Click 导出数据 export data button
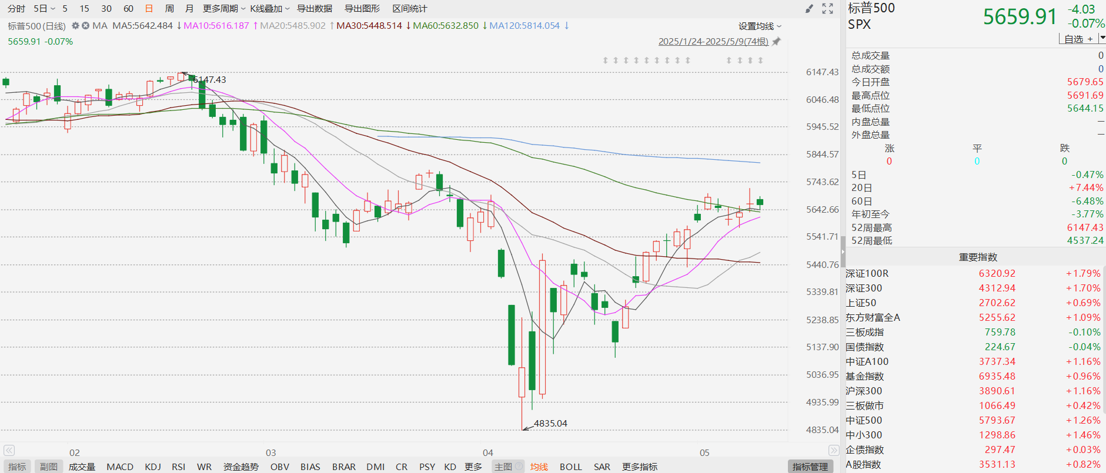The width and height of the screenshot is (1106, 473). (x=315, y=9)
